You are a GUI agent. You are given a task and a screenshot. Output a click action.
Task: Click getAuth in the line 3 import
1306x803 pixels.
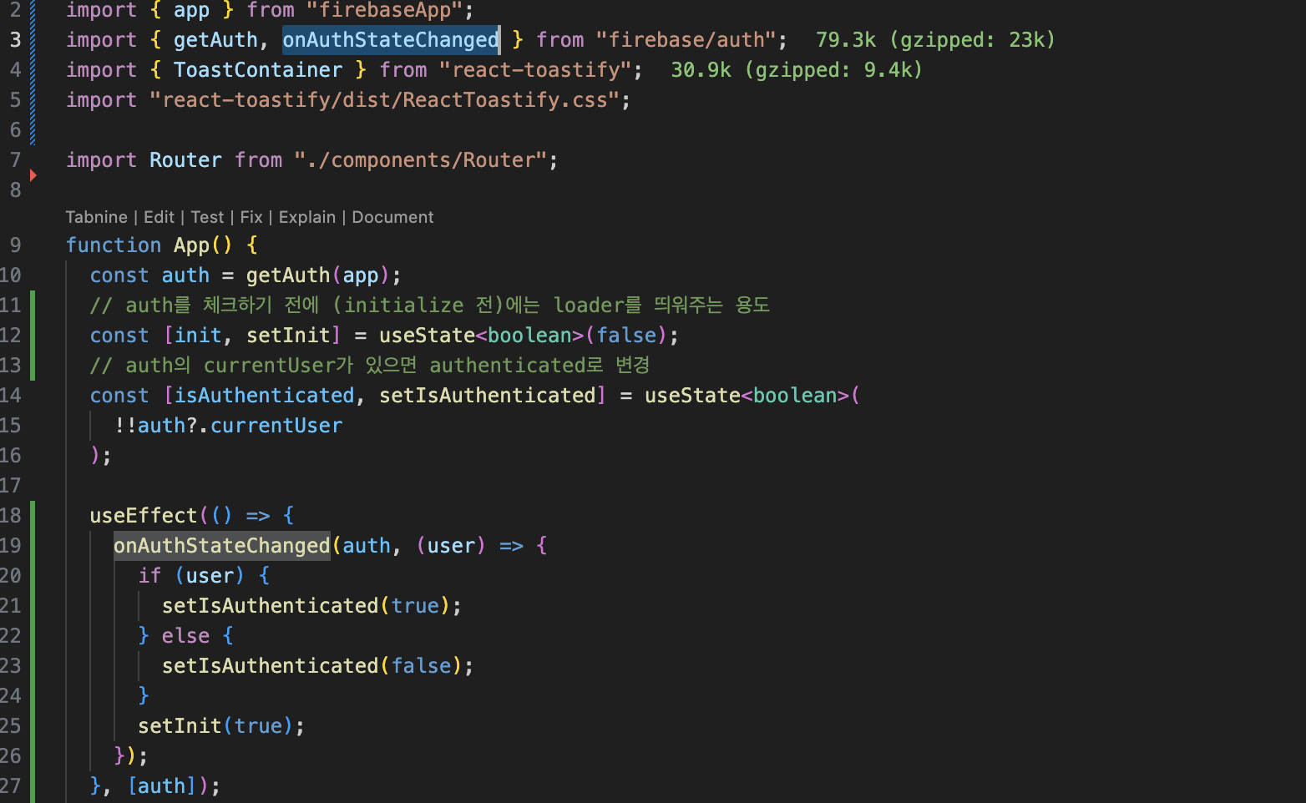pos(215,40)
